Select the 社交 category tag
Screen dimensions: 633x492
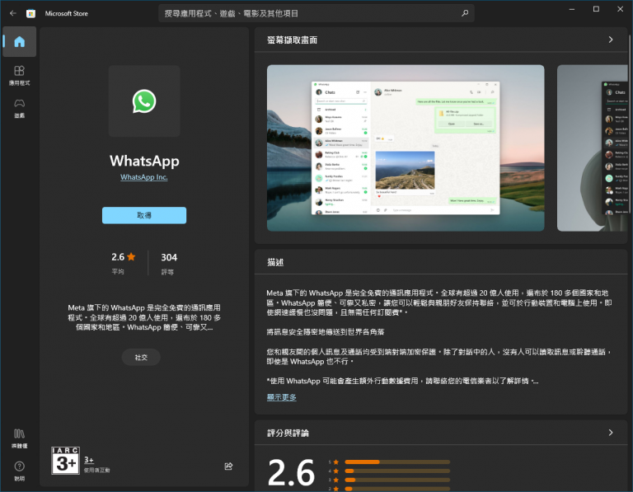click(x=141, y=357)
